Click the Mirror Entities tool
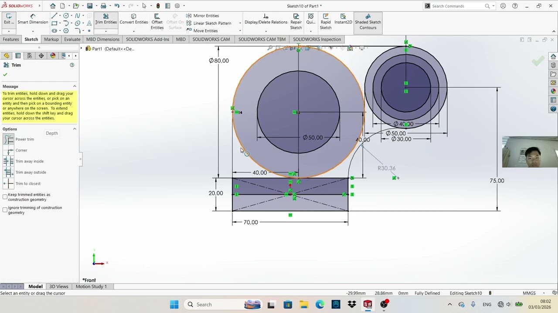The width and height of the screenshot is (558, 313). pyautogui.click(x=202, y=16)
